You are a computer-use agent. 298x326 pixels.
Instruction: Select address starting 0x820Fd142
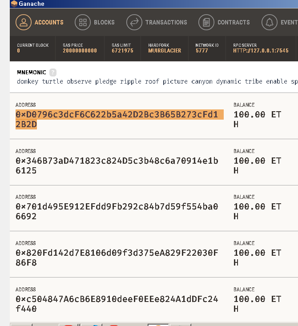tap(117, 258)
